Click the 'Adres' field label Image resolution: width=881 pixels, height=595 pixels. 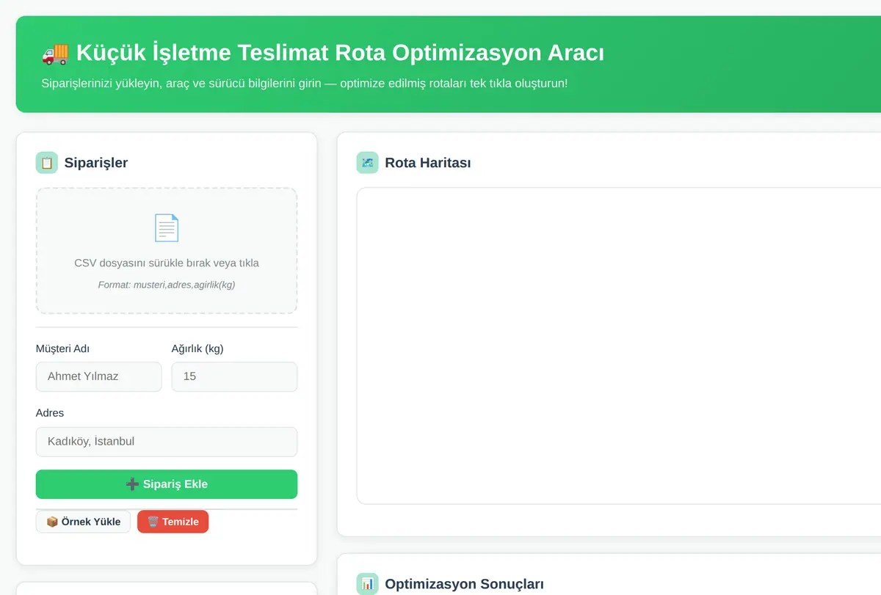pyautogui.click(x=50, y=413)
